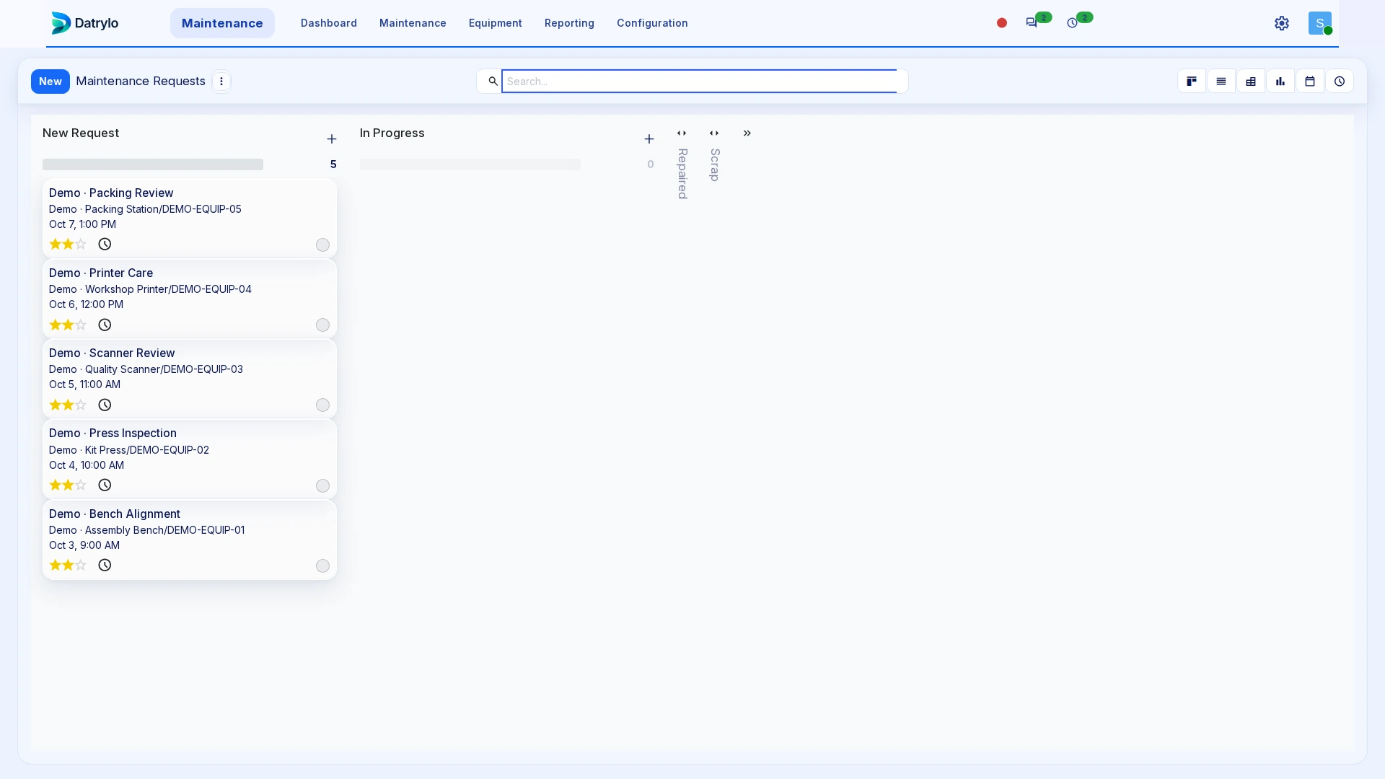
Task: Click the Datrylo logo
Action: (85, 23)
